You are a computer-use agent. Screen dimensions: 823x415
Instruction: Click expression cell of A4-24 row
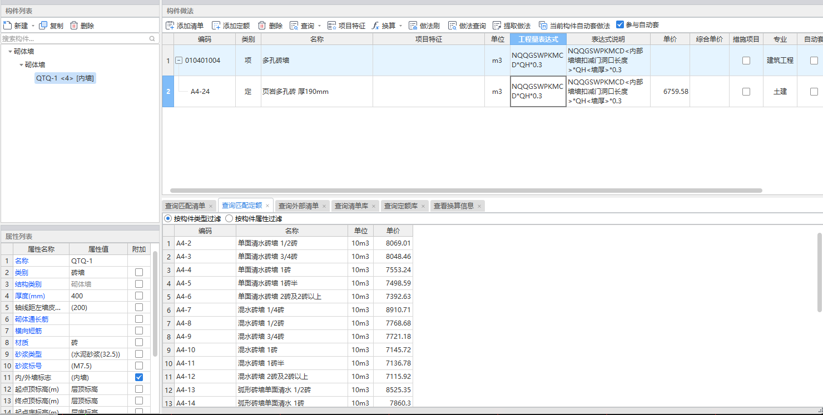point(538,92)
